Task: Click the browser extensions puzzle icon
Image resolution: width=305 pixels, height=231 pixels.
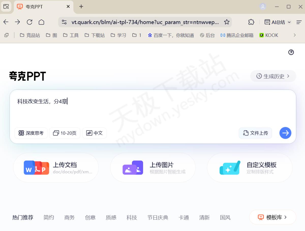Action: (251, 22)
